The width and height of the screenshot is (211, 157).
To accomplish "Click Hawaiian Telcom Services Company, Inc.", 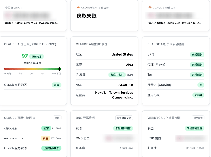I will [x=114, y=95].
